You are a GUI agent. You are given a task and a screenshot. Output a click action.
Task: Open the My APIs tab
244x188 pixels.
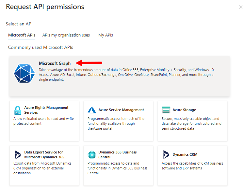point(106,35)
